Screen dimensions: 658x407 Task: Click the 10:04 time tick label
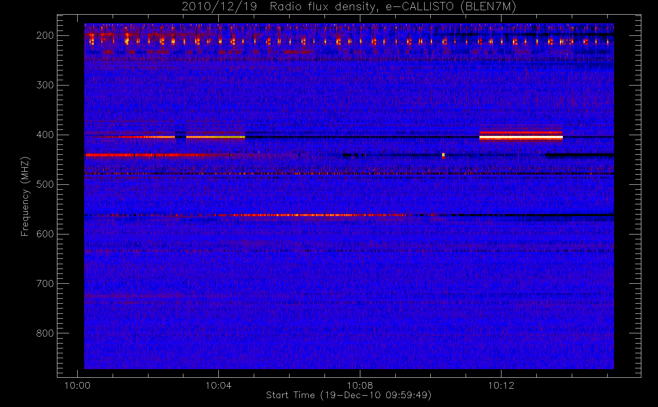point(218,385)
